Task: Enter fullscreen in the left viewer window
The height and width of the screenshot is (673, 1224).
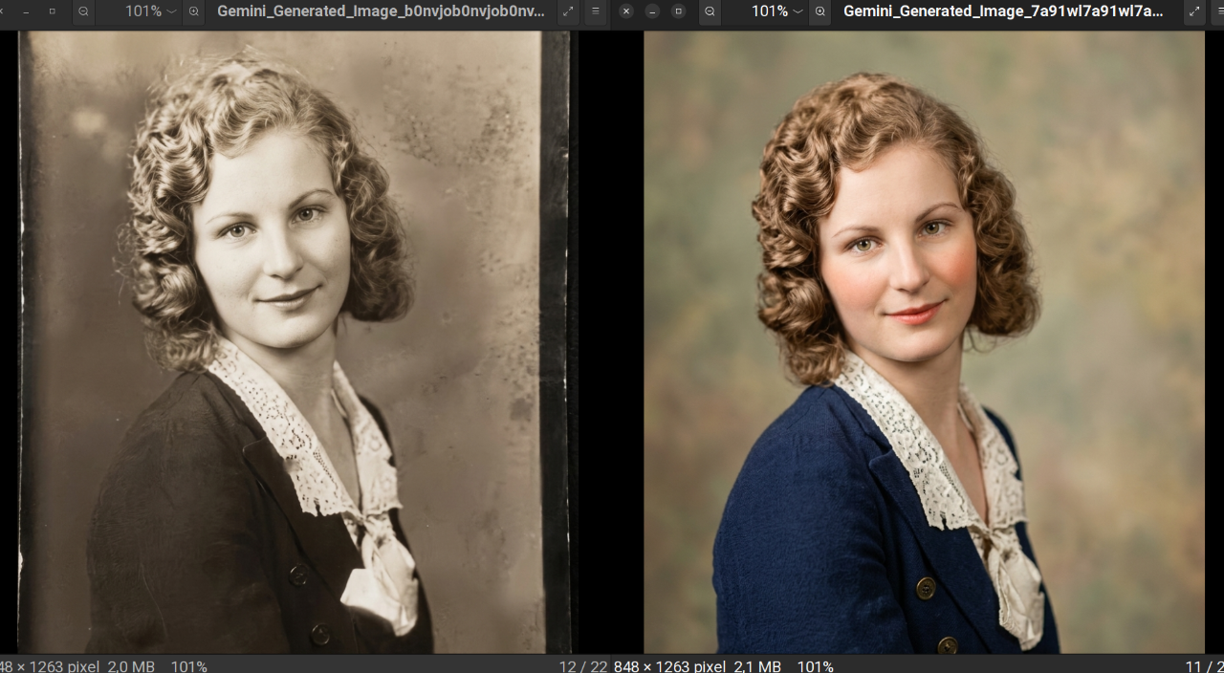Action: [568, 11]
